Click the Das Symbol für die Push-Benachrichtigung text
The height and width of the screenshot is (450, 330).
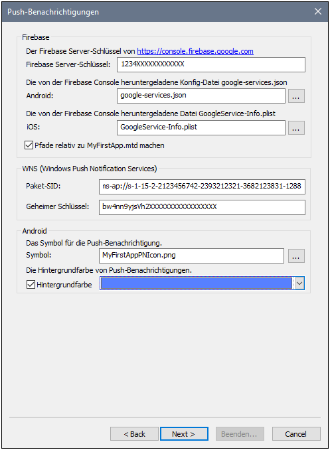pyautogui.click(x=94, y=243)
